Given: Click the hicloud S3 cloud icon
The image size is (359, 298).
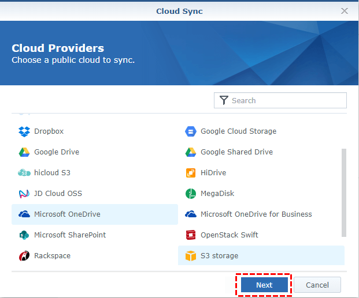Looking at the screenshot, I should click(x=24, y=173).
